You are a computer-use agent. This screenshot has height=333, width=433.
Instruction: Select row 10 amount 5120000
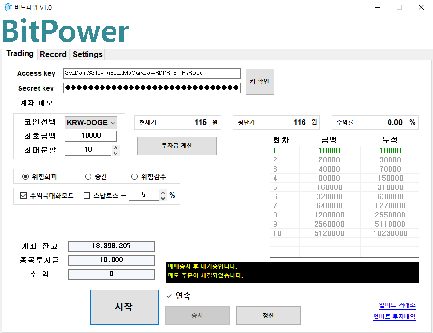(x=330, y=233)
